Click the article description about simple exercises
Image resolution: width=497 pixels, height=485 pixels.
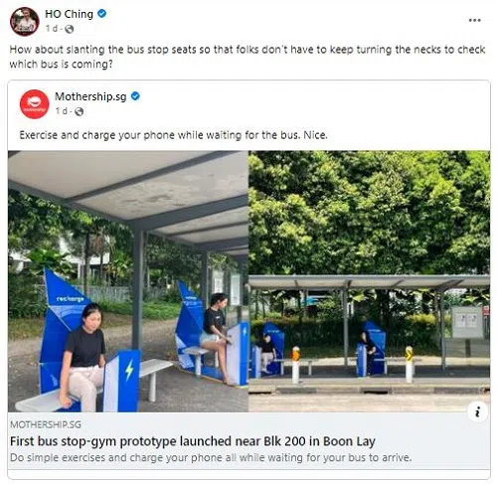211,458
